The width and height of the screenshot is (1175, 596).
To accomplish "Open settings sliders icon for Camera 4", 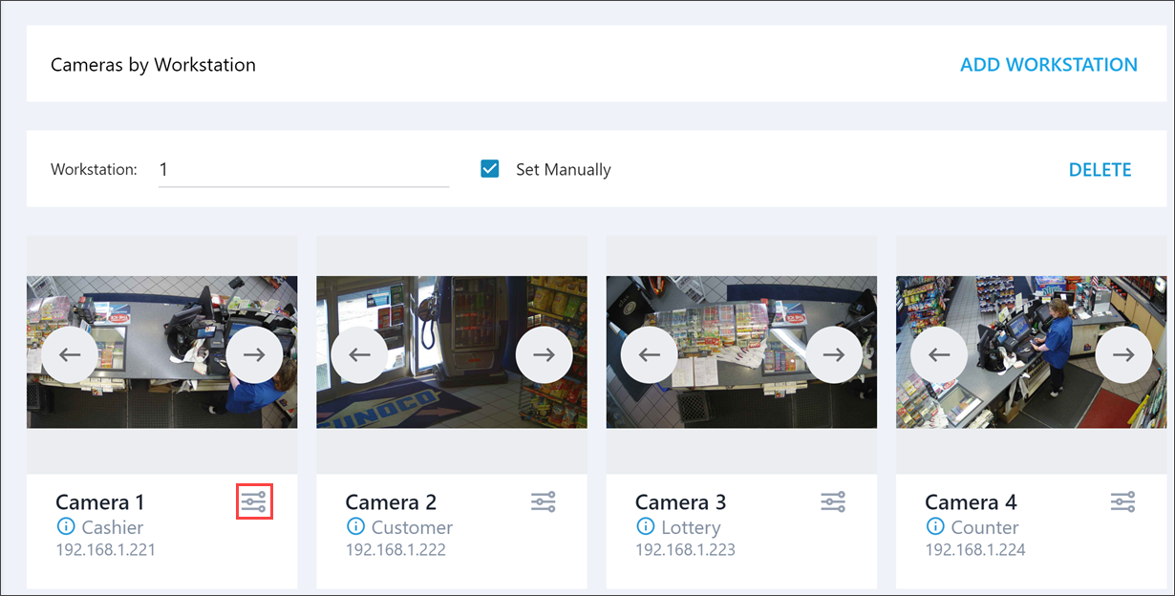I will click(1122, 501).
